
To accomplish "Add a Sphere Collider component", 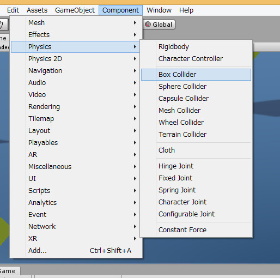I will 196,87.
